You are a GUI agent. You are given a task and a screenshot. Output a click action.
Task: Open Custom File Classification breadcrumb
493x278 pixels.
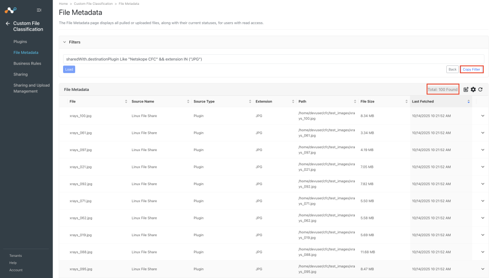pos(93,4)
